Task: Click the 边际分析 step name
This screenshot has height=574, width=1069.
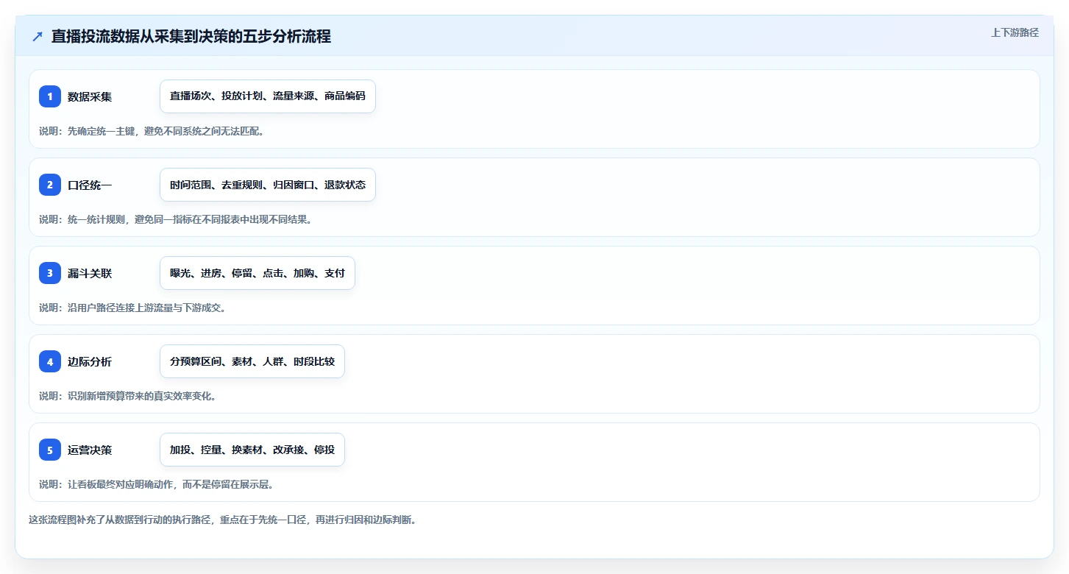Action: [x=90, y=361]
